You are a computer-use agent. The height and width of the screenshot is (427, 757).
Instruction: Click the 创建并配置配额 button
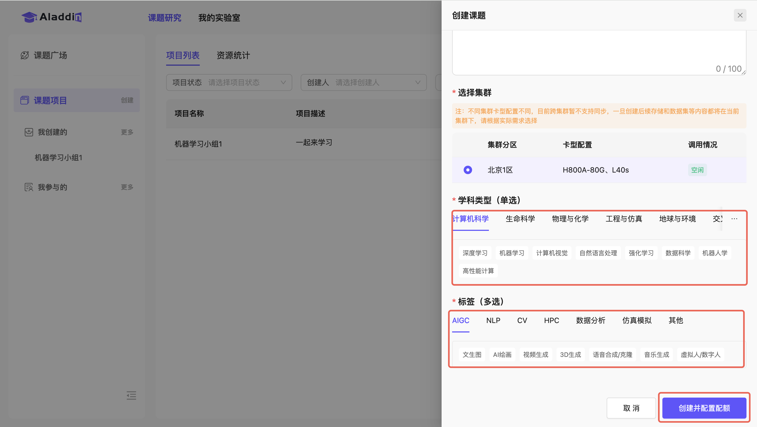pyautogui.click(x=704, y=408)
